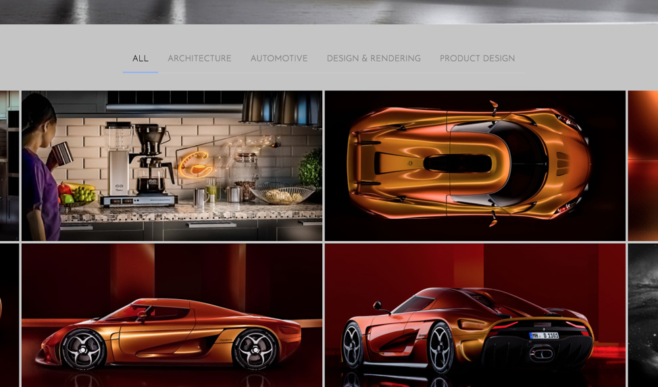Filter gallery by AUTOMOTIVE
Screen dimensions: 658x387
click(x=279, y=58)
